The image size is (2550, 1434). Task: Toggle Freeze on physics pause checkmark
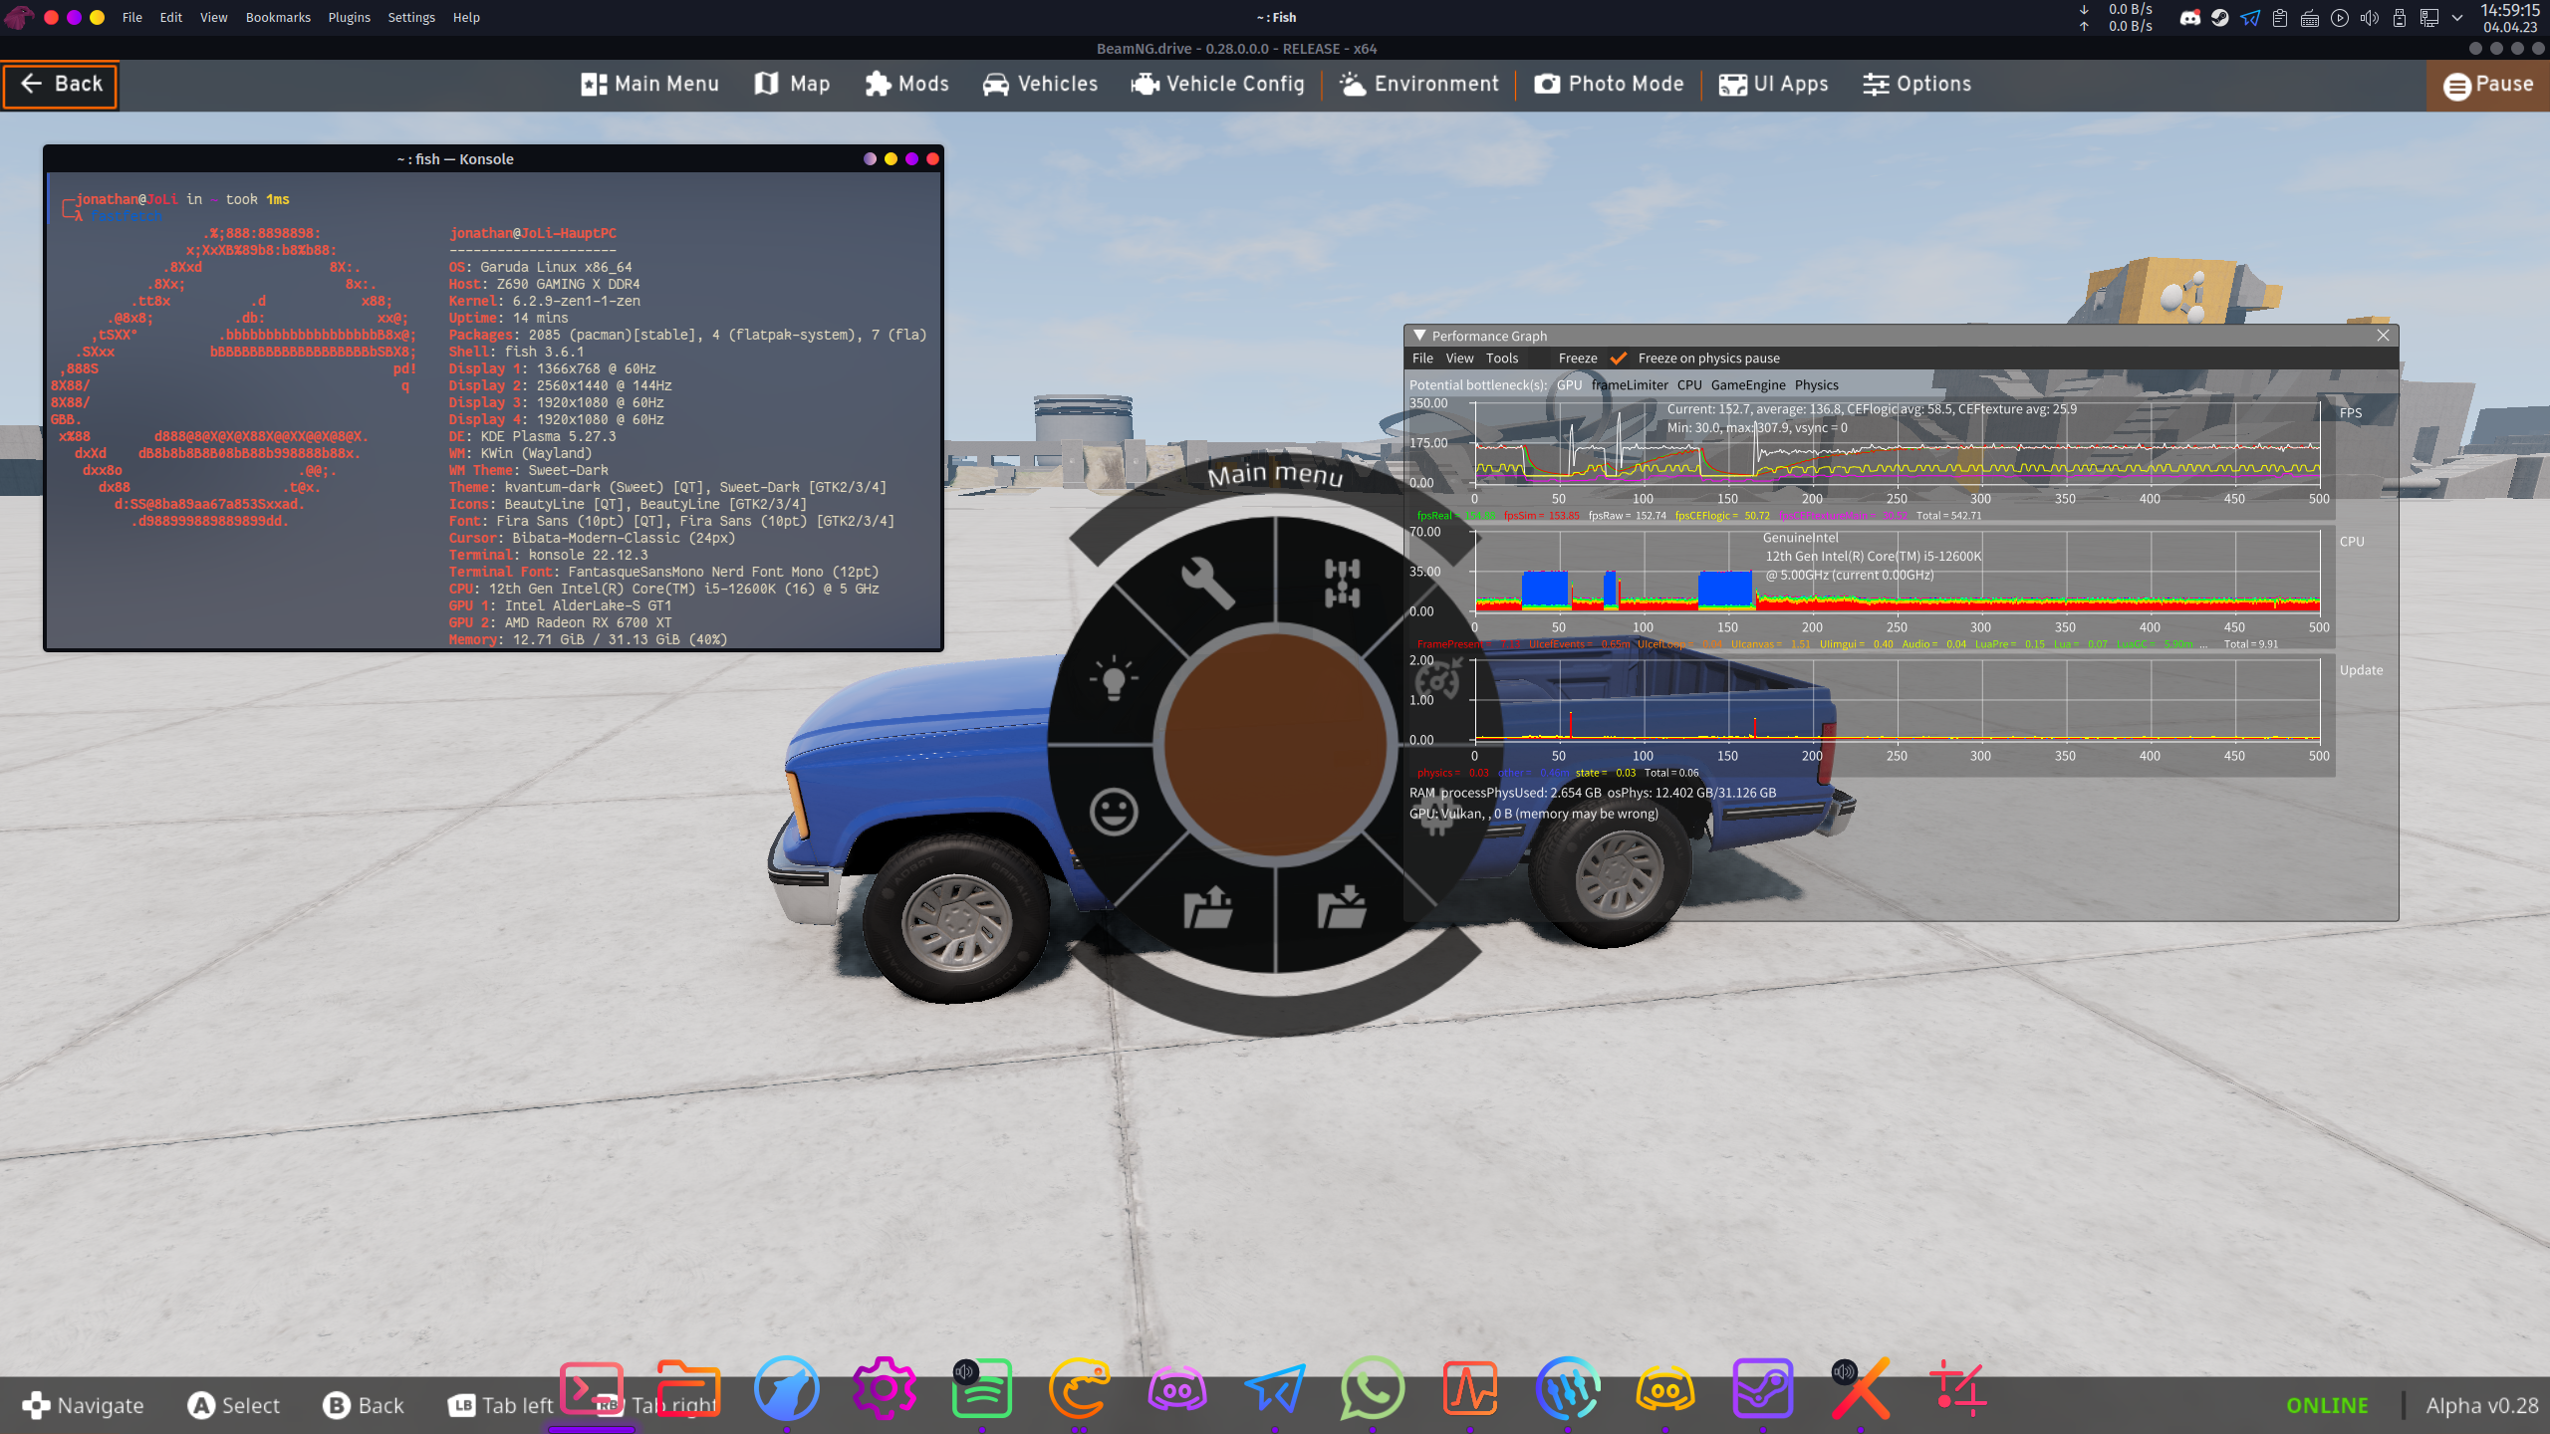pyautogui.click(x=1619, y=358)
